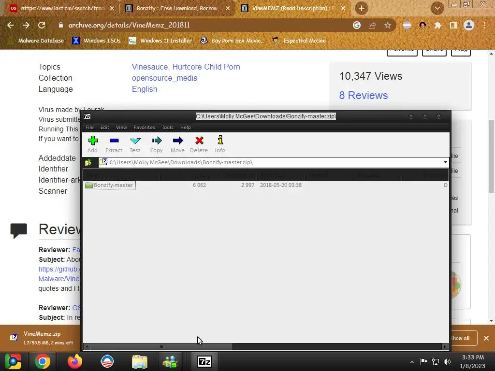Click the 7-Zip address path field

click(274, 162)
